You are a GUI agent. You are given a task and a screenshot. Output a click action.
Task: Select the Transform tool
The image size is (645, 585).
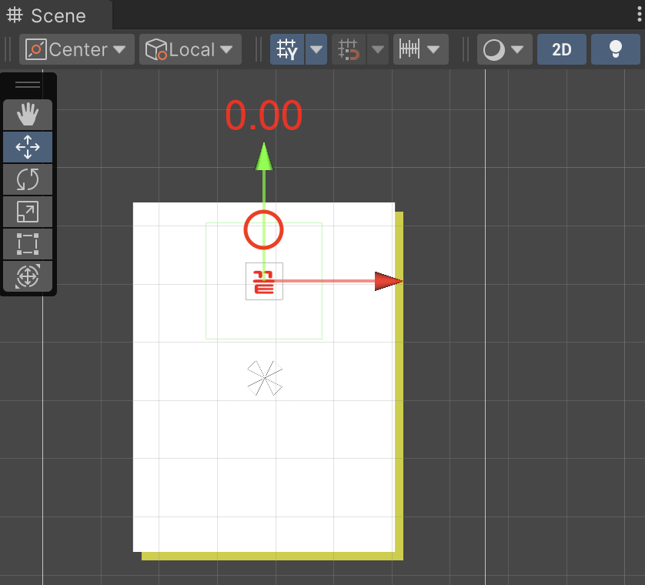point(28,276)
